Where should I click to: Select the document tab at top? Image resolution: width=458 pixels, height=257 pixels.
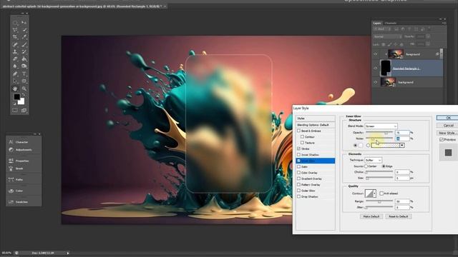[84, 6]
